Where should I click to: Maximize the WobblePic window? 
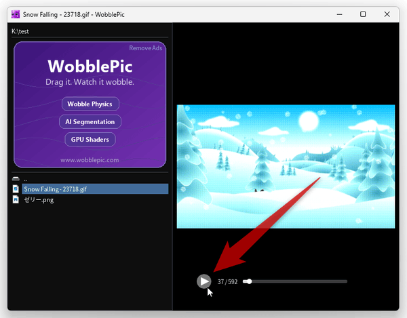[363, 14]
